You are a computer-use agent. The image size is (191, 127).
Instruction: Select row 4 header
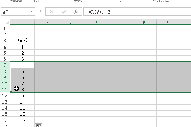click(5, 47)
